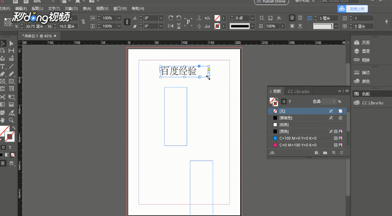Select the Direct Selection tool
Screen dimensions: 392x216
(12, 44)
